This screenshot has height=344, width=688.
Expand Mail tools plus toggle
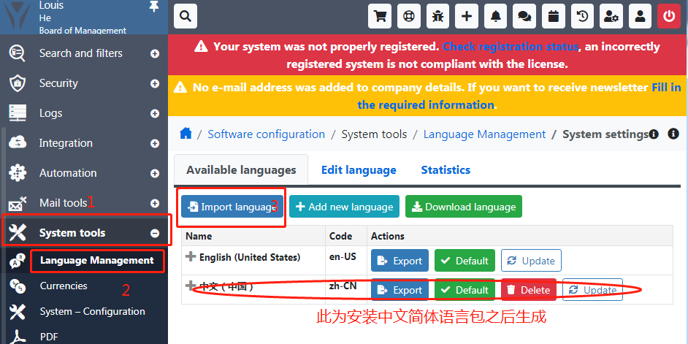(x=154, y=204)
